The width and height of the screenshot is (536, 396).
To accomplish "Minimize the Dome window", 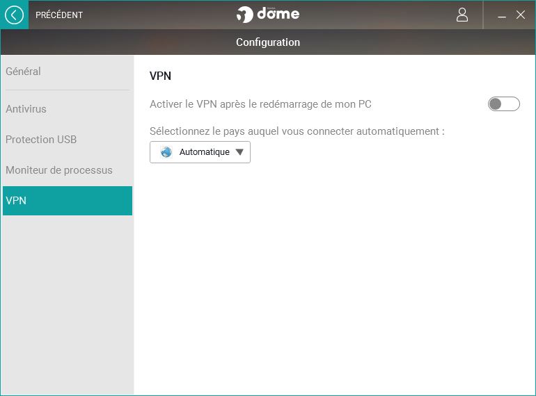I will [501, 15].
